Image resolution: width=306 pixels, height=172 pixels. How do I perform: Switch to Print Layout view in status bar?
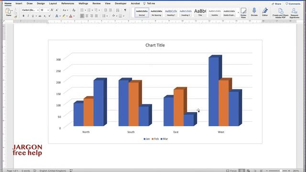pyautogui.click(x=242, y=171)
